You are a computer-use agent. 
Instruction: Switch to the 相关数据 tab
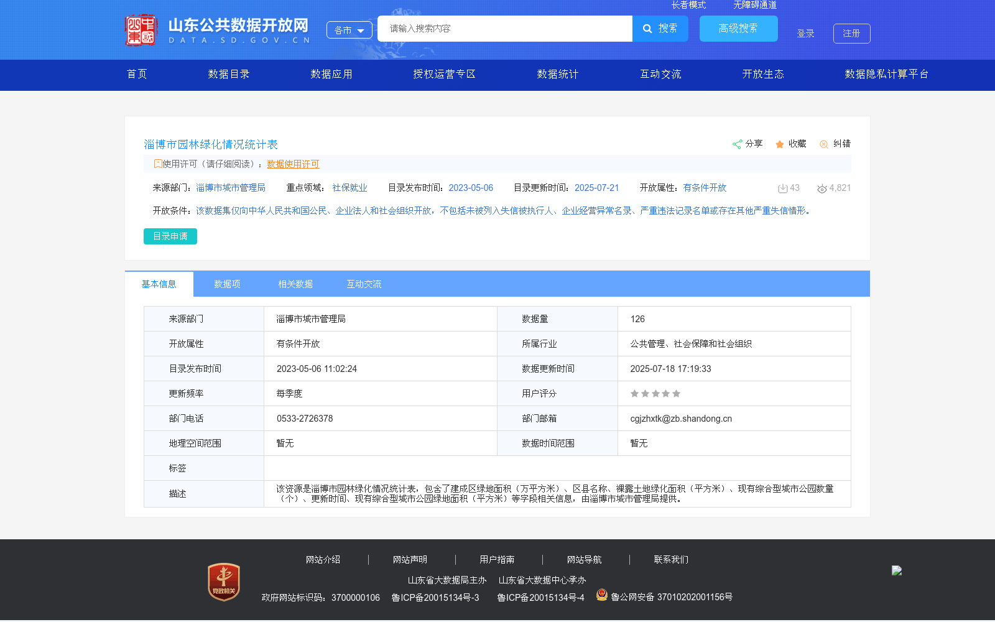click(295, 284)
